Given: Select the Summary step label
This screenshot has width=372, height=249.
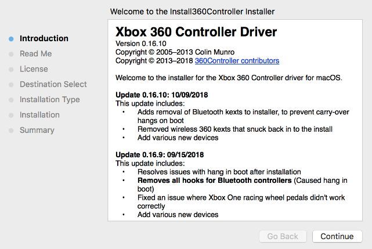Looking at the screenshot, I should [37, 130].
